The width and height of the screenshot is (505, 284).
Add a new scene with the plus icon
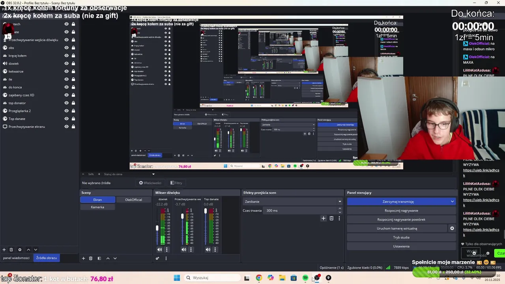[x=83, y=258]
